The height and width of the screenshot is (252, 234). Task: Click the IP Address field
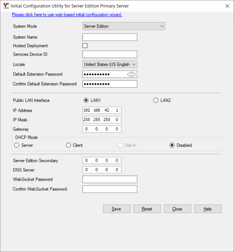pyautogui.click(x=102, y=110)
